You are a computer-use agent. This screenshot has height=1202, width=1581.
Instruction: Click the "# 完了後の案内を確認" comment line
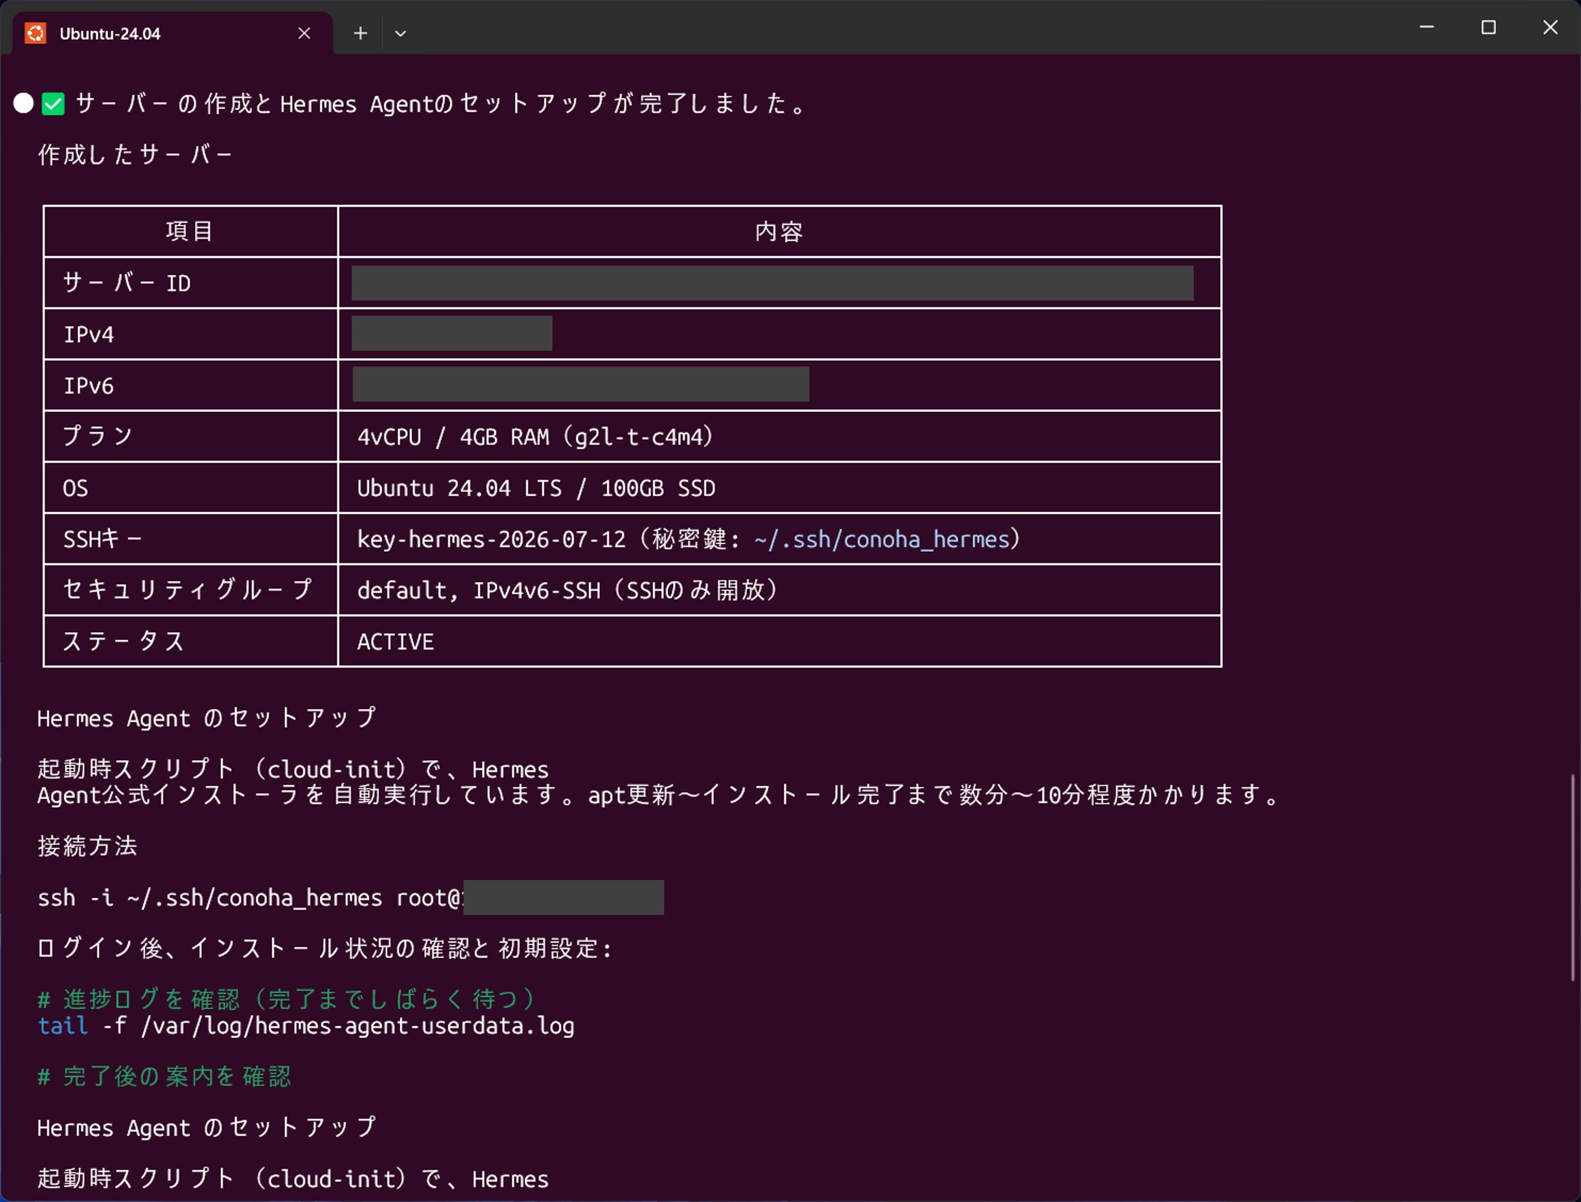(164, 1076)
